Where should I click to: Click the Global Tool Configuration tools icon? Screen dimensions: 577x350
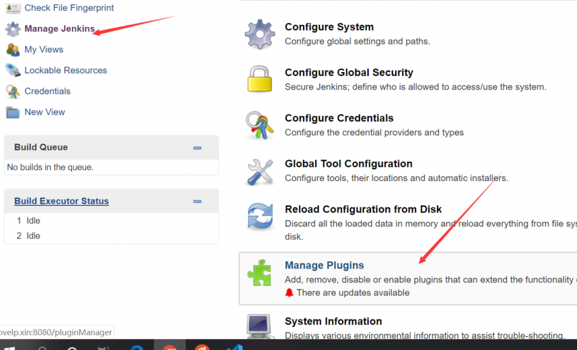[x=260, y=171]
